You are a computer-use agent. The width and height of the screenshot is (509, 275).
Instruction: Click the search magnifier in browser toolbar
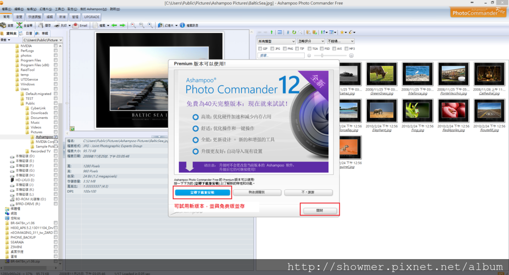(x=300, y=32)
